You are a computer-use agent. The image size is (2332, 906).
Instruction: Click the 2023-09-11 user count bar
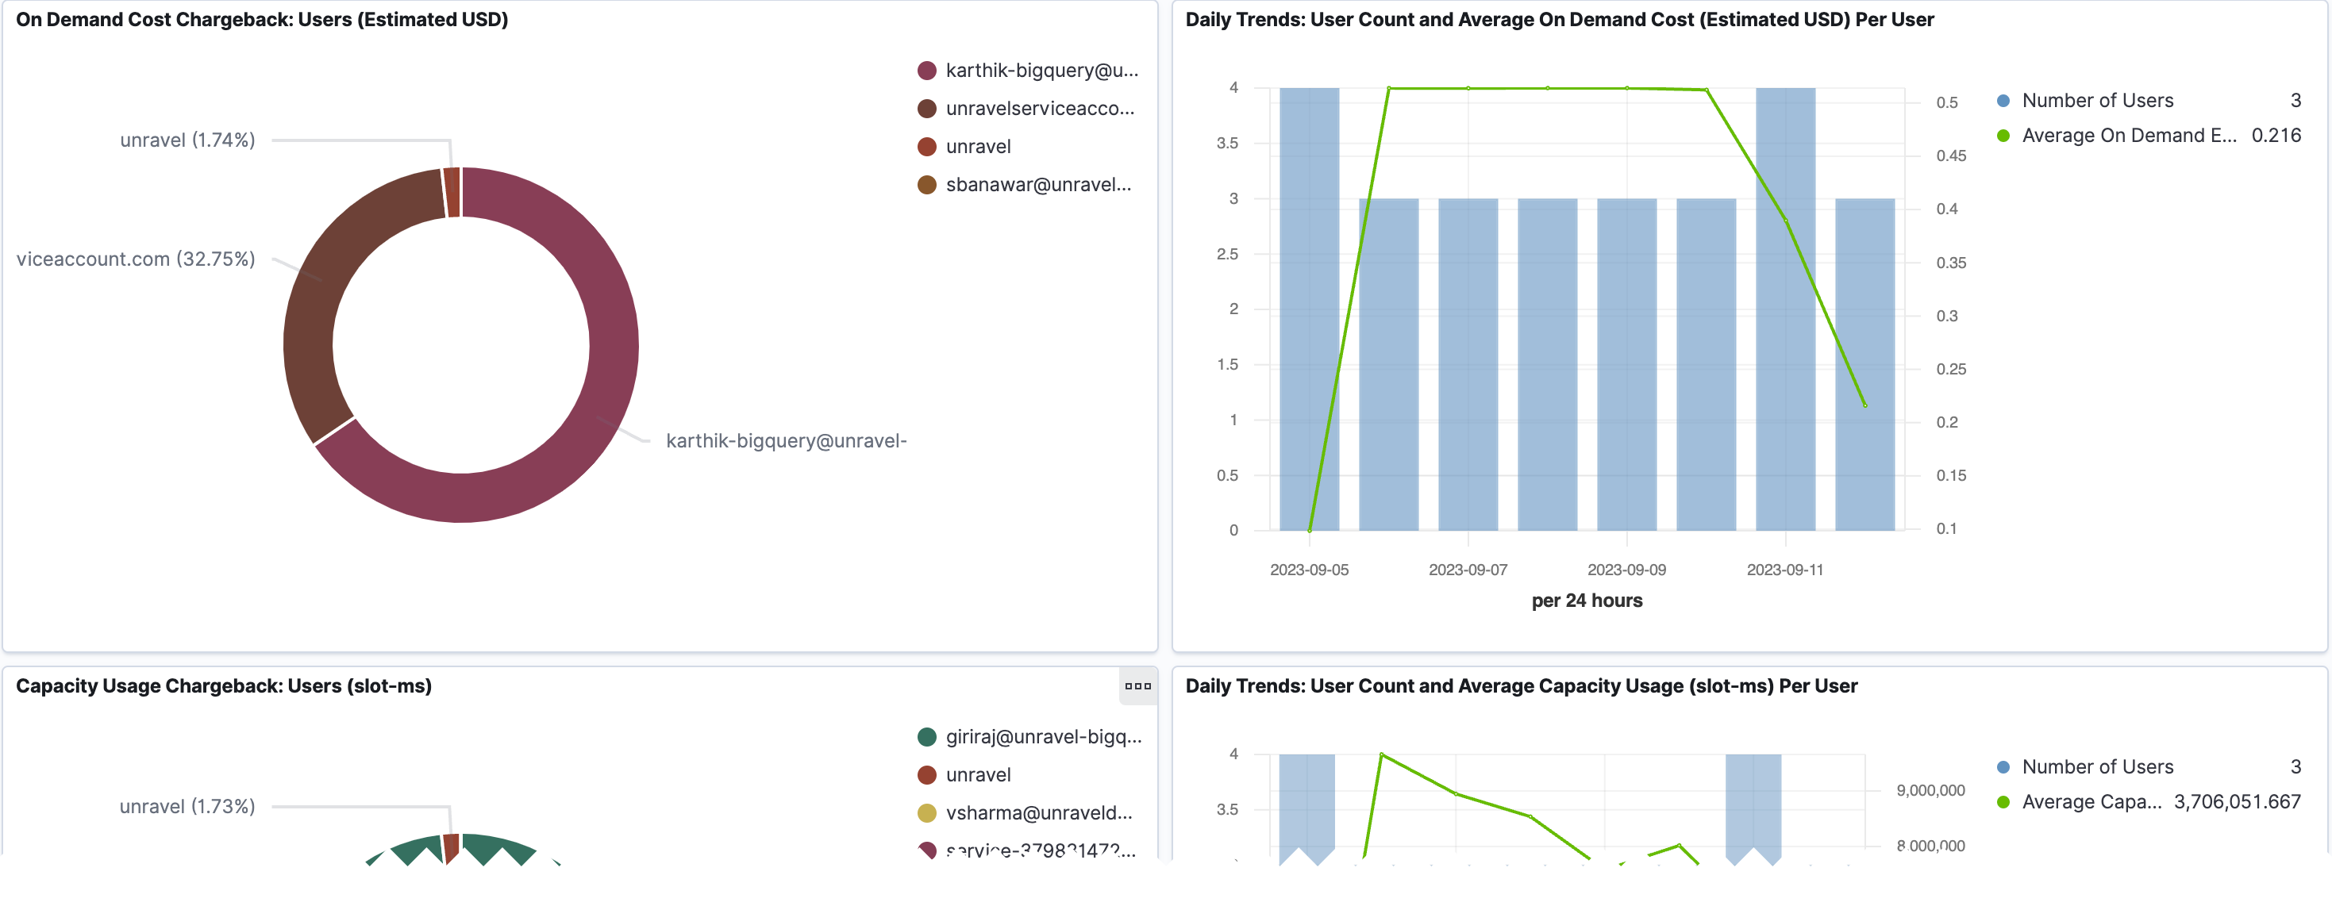click(1785, 309)
